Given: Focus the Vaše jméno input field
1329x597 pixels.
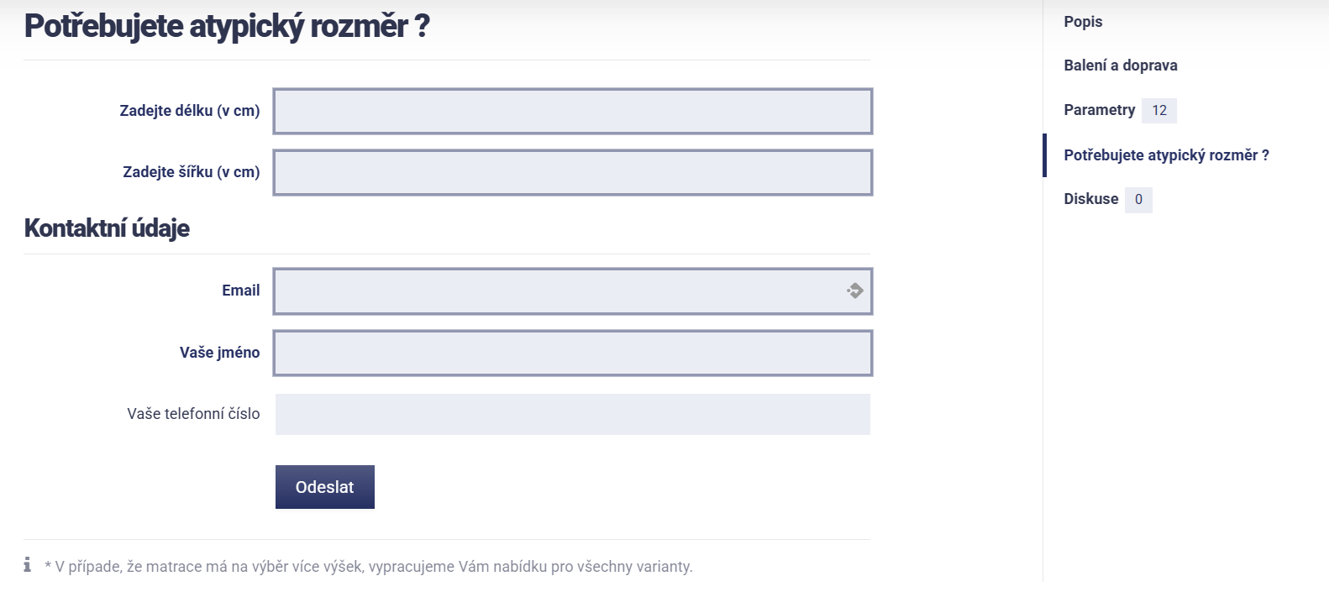Looking at the screenshot, I should coord(573,353).
